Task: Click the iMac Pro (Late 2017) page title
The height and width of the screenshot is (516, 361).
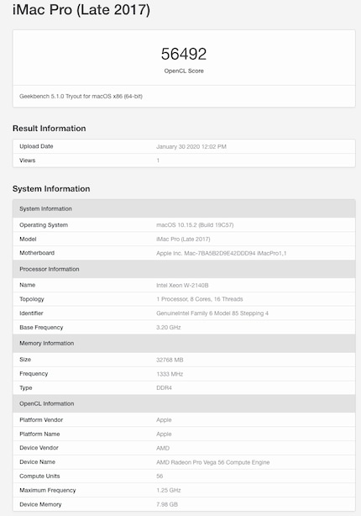Action: pyautogui.click(x=81, y=10)
